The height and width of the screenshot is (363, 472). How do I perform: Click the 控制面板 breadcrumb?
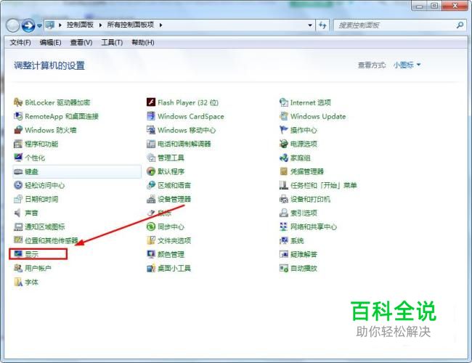point(80,25)
